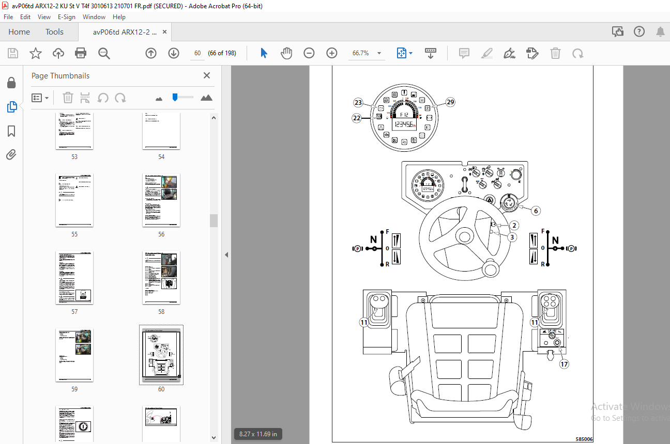This screenshot has height=444, width=670.
Task: Toggle the Page Thumbnails sidebar icon
Action: click(11, 107)
